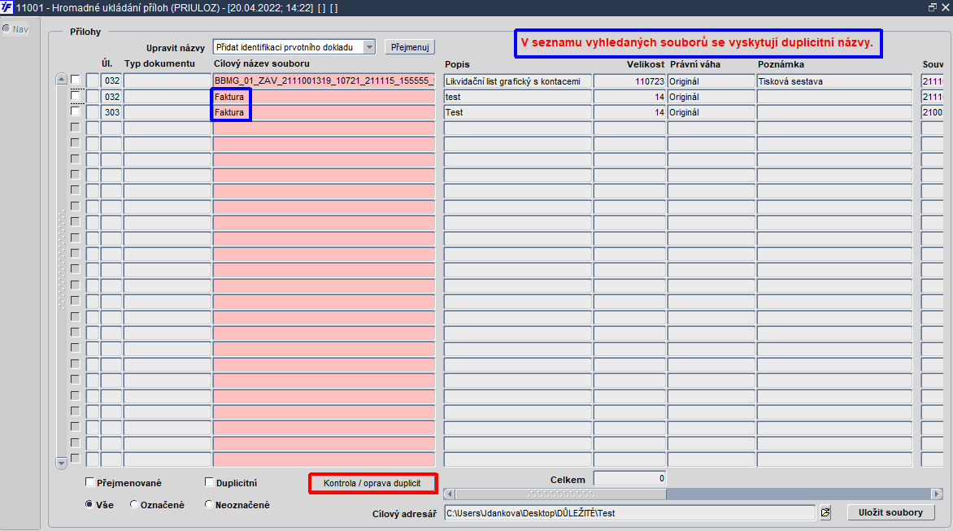The image size is (953, 531).
Task: Click the app logo icon in title bar
Action: tap(7, 7)
